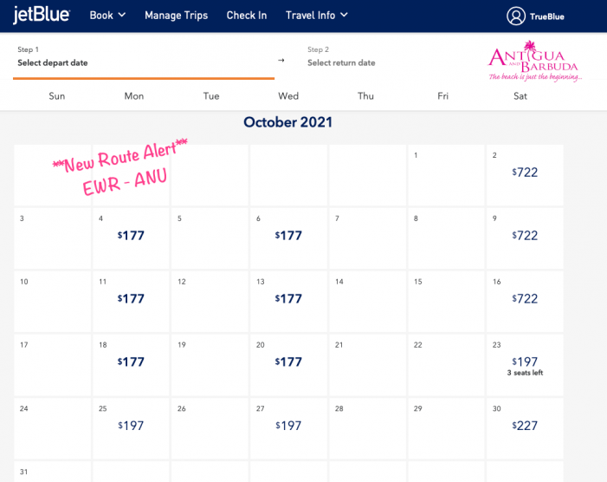Click the Antigua and Barbuda logo
This screenshot has height=482, width=607.
pos(534,63)
